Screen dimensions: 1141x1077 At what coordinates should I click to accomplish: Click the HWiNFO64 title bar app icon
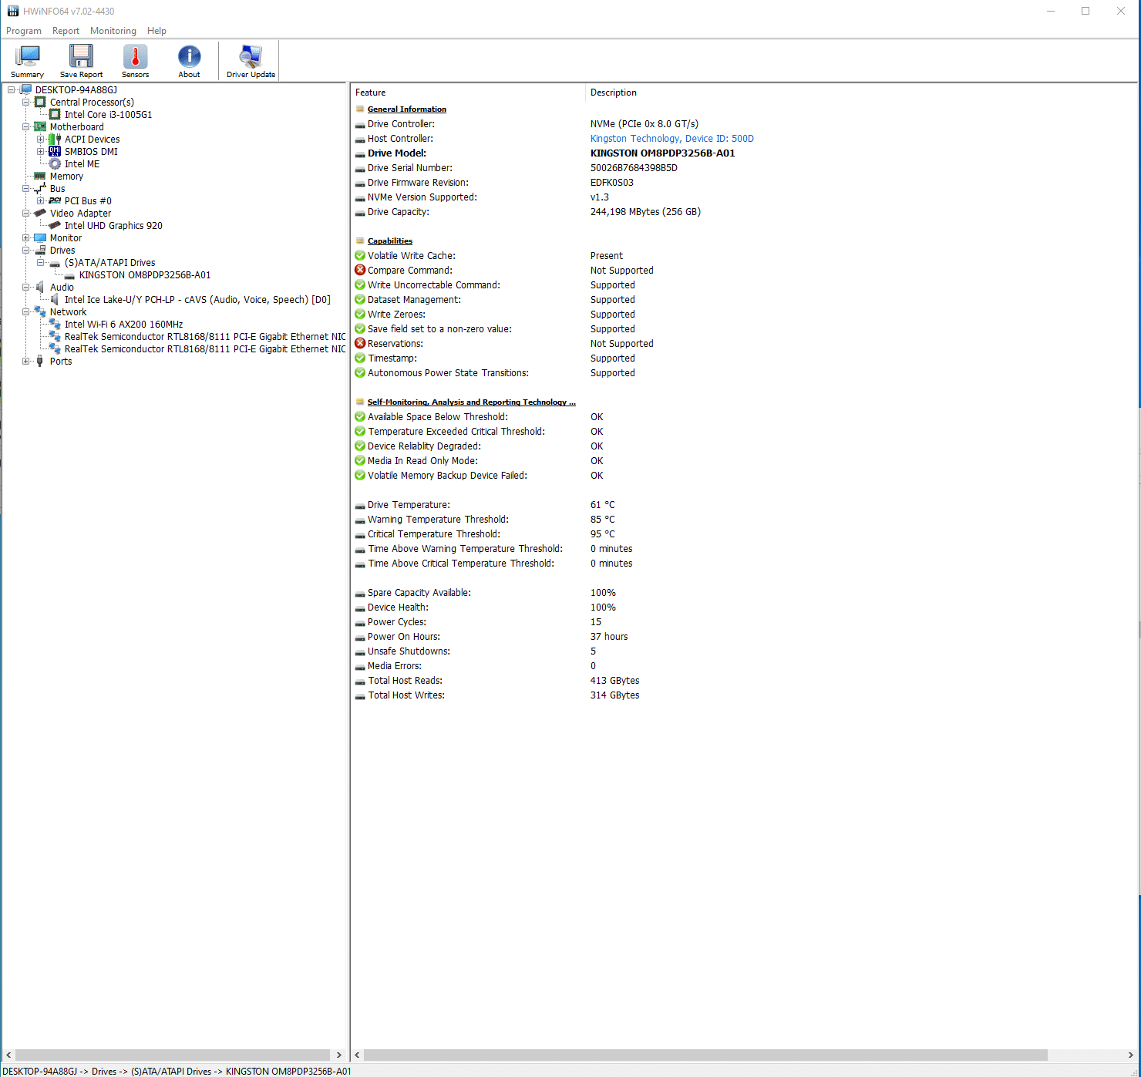click(x=12, y=11)
